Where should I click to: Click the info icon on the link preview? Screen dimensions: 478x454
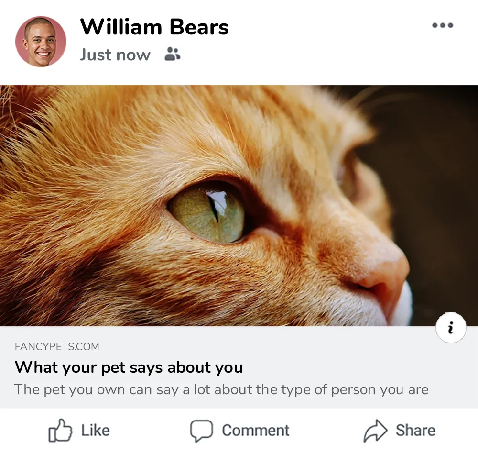click(451, 327)
